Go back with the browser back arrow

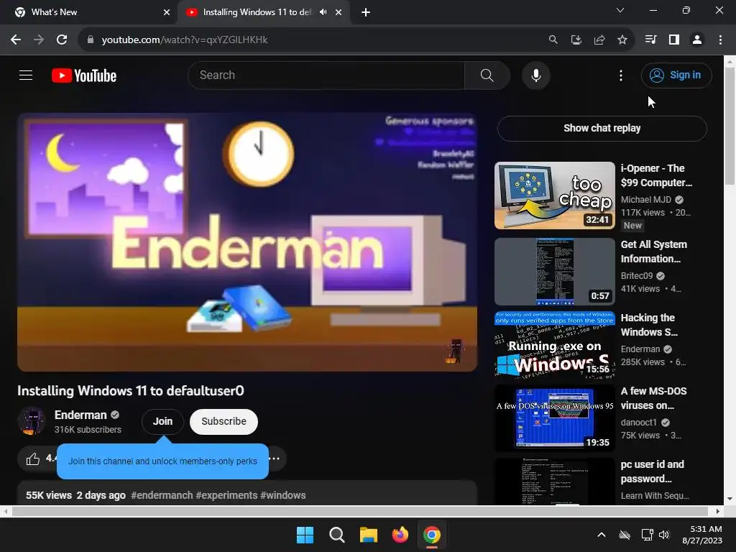click(16, 40)
